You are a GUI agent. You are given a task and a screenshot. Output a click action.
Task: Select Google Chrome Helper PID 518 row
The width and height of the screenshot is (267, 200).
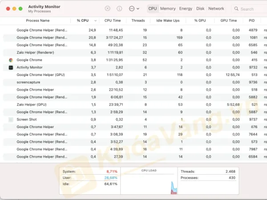point(135,90)
